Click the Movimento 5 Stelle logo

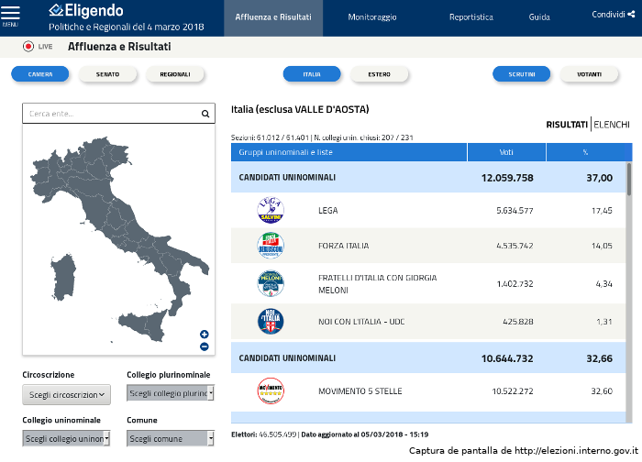(x=271, y=390)
